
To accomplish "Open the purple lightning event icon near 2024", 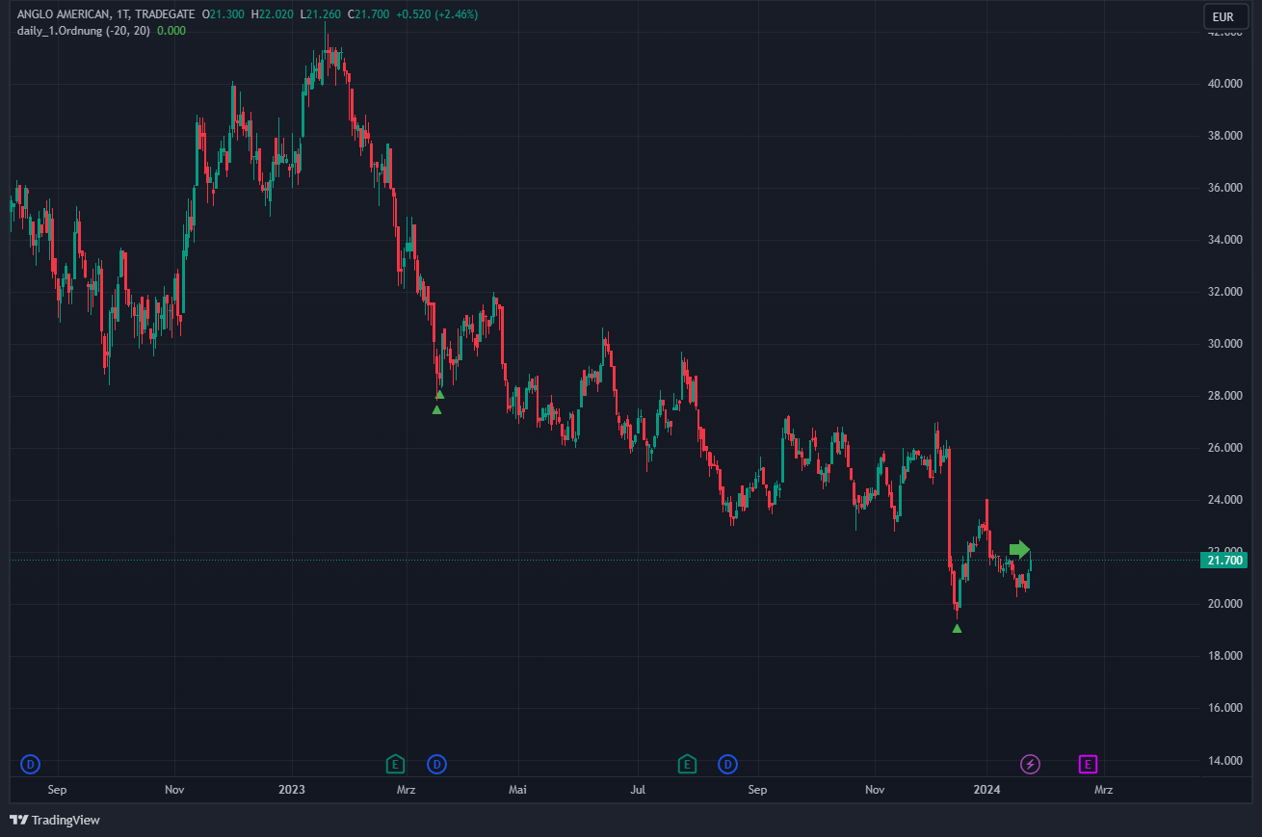I will pos(1030,764).
